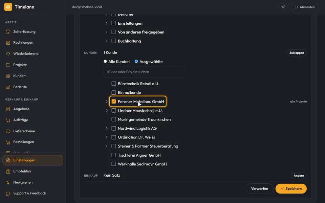Image resolution: width=325 pixels, height=203 pixels.
Task: Go to Wiederkehrend page
Action: pyautogui.click(x=33, y=54)
